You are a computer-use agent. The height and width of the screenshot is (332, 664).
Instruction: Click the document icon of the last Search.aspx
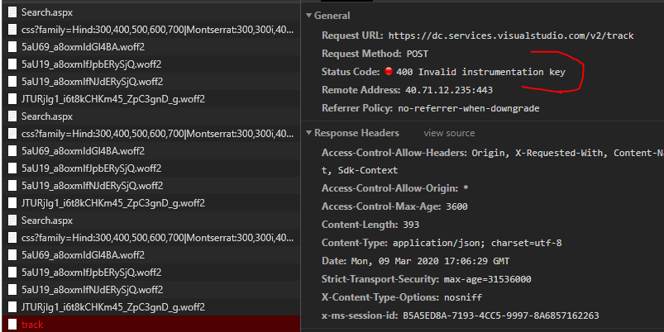coord(12,221)
